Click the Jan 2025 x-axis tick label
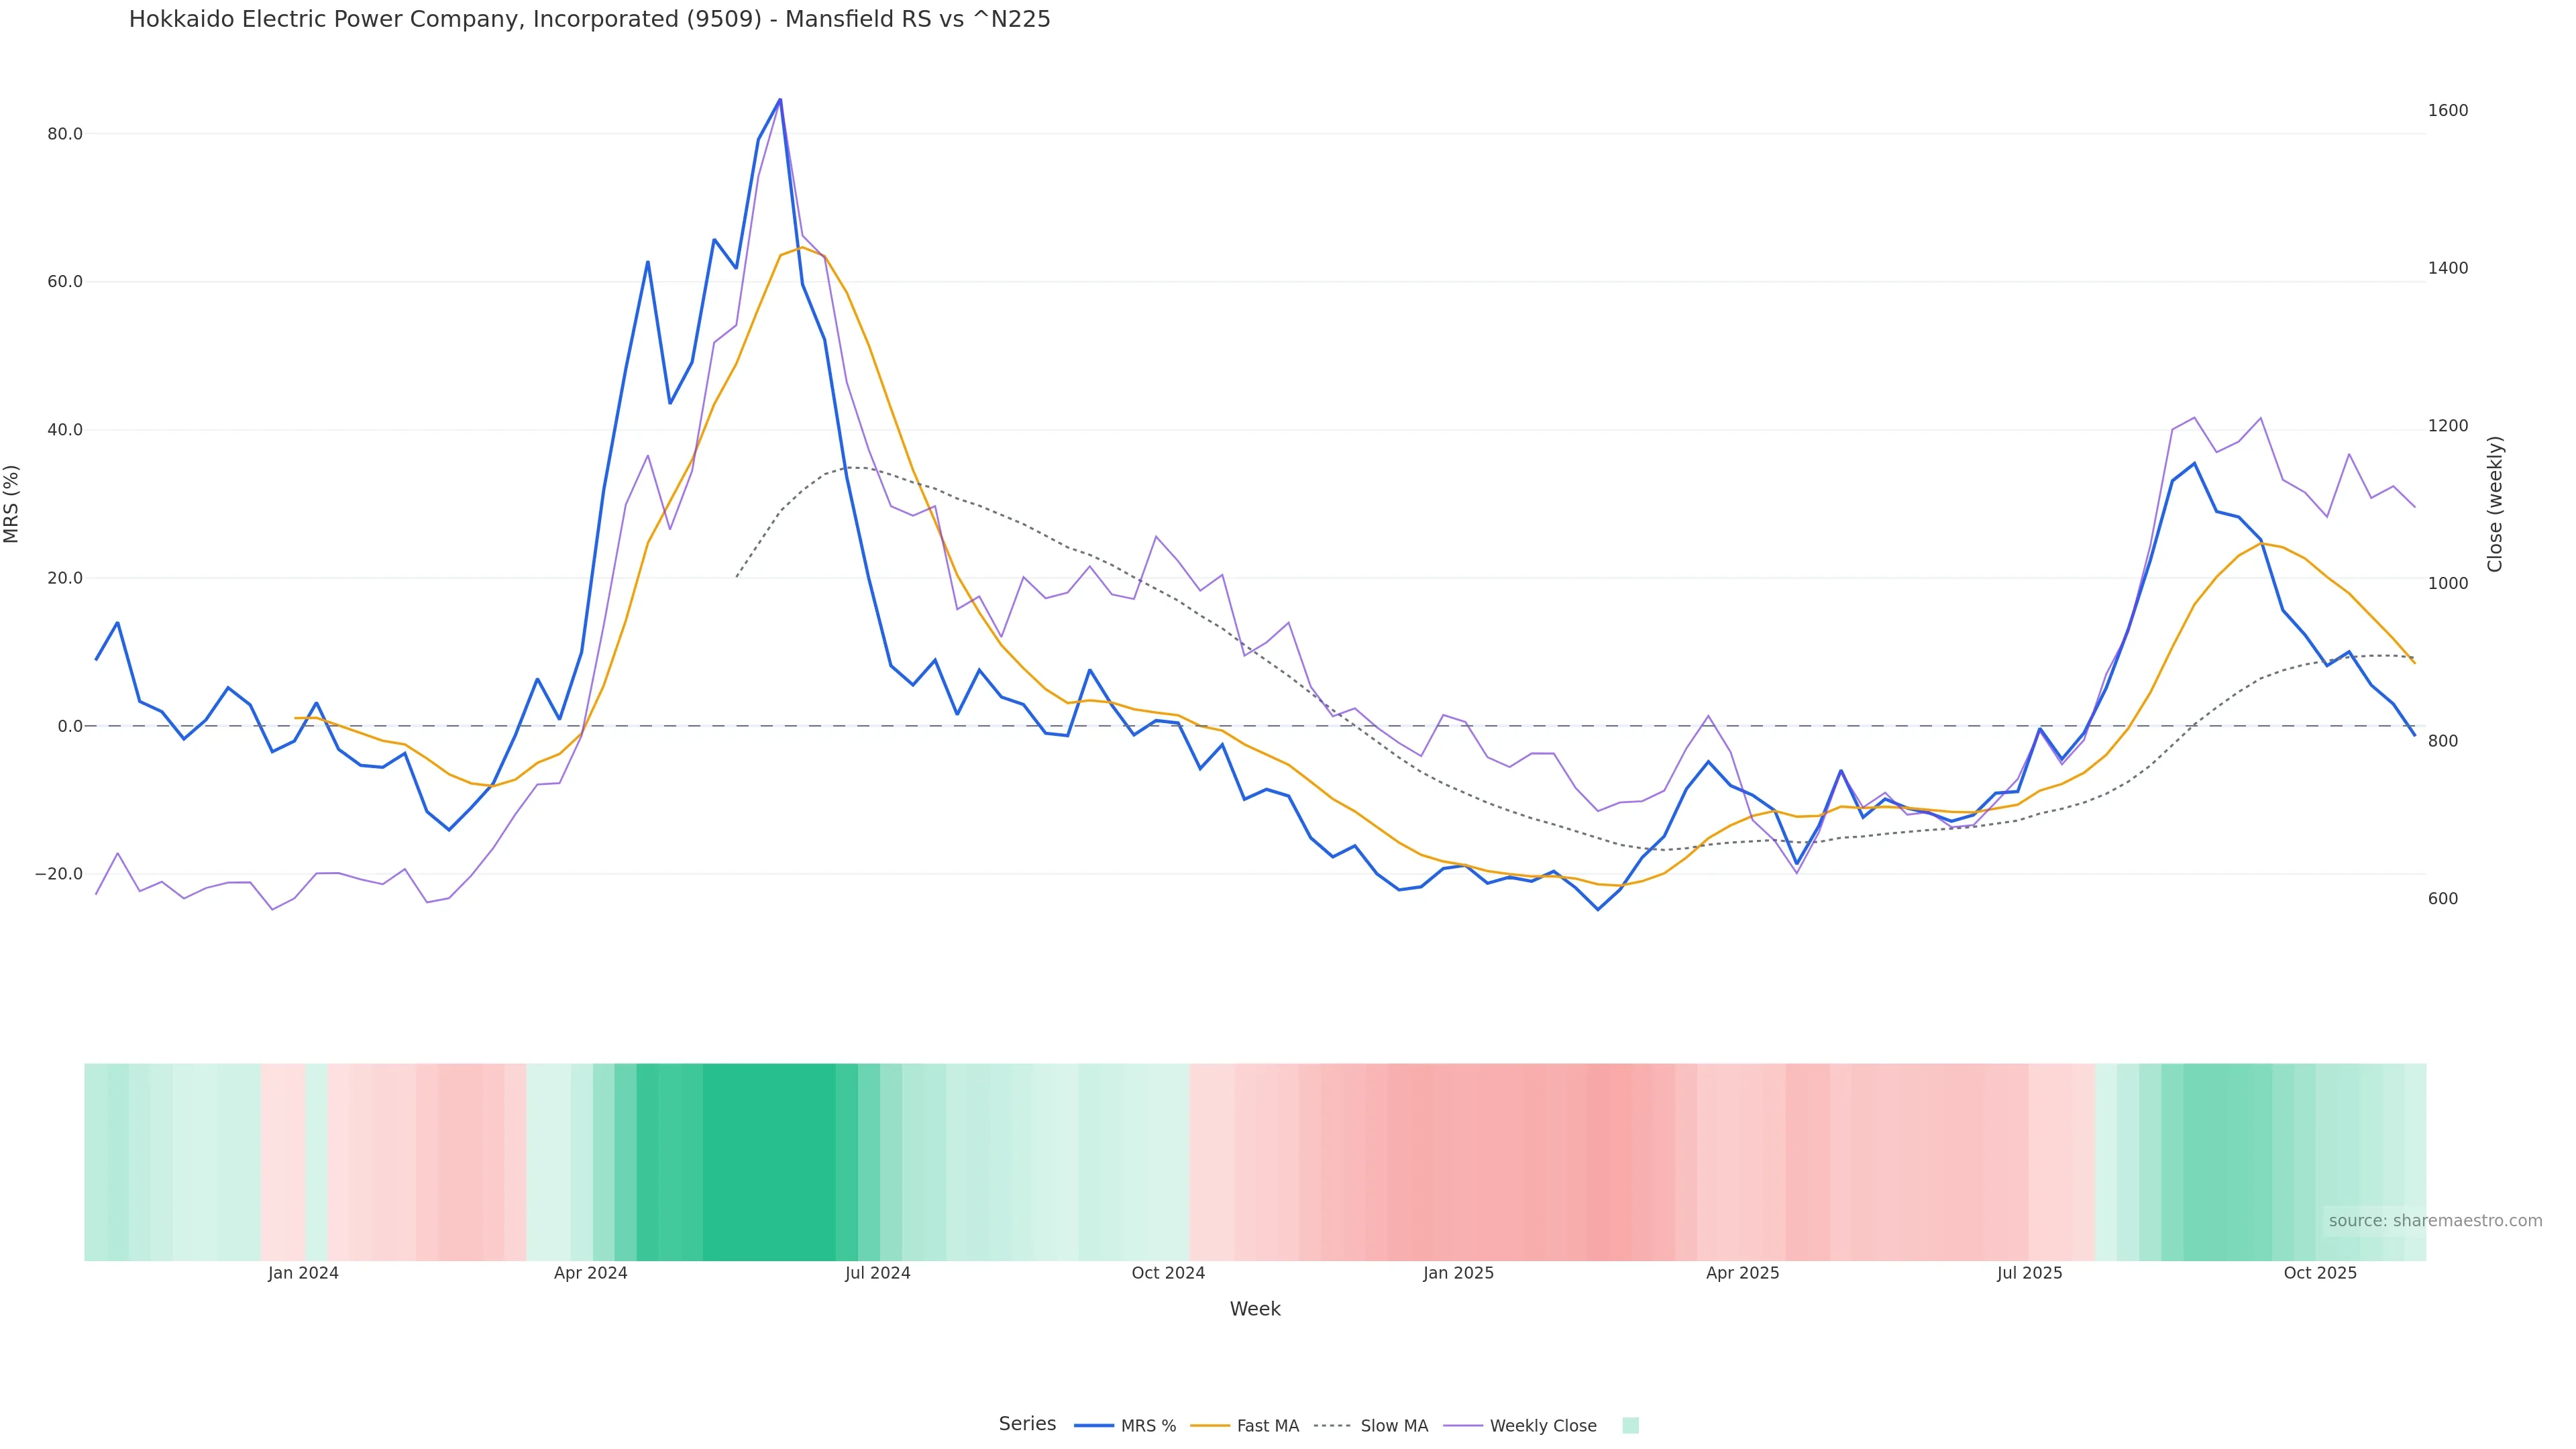Screen dimensions: 2576x1449 [x=1458, y=1273]
